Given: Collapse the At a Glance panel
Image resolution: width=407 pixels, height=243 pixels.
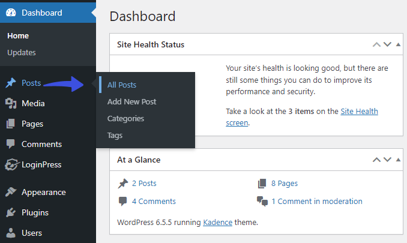Looking at the screenshot, I should pos(398,160).
